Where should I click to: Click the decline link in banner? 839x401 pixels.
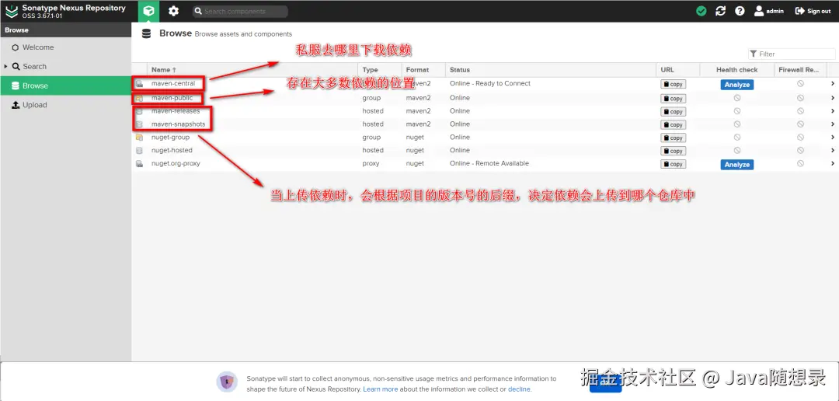[519, 389]
